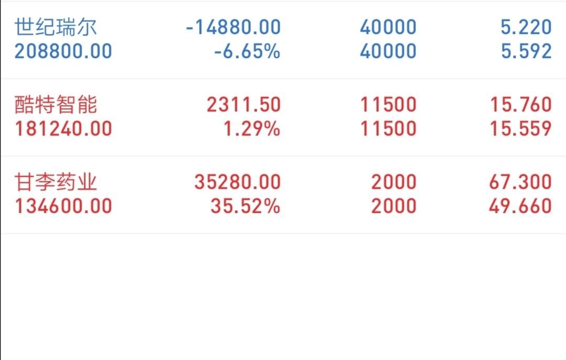Tap 酷特智能 available quantity 11500

pos(388,129)
